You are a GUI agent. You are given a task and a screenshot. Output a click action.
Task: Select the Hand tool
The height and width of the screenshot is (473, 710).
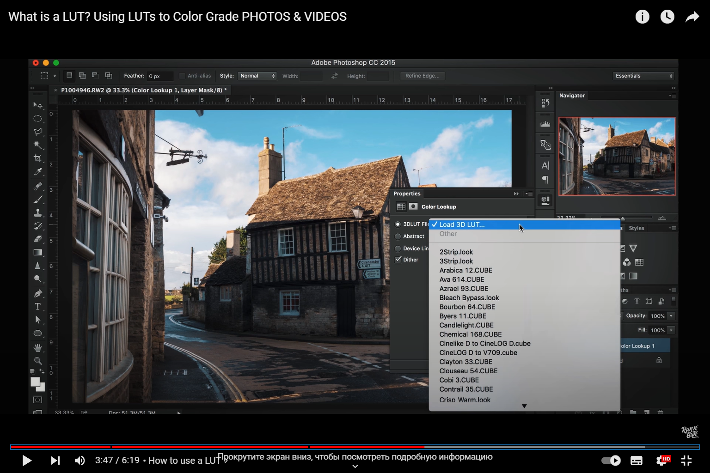click(x=38, y=347)
